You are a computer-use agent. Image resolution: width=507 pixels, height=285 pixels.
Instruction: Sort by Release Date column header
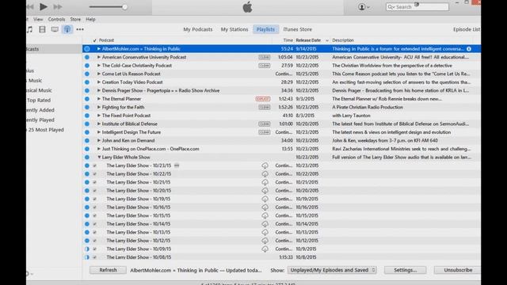pos(308,40)
